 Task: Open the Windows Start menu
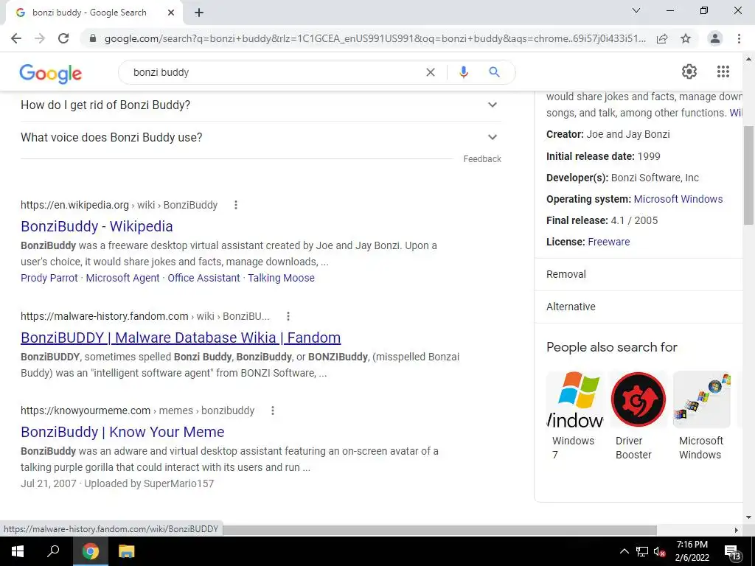click(x=18, y=551)
